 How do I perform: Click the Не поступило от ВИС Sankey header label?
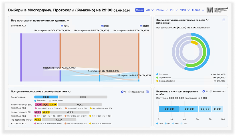coord(131,30)
